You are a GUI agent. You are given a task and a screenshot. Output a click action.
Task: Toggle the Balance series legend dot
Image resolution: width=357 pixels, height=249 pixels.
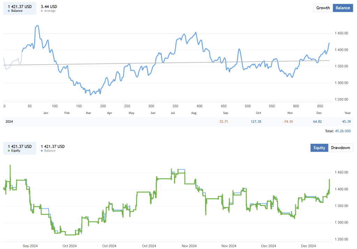point(9,11)
